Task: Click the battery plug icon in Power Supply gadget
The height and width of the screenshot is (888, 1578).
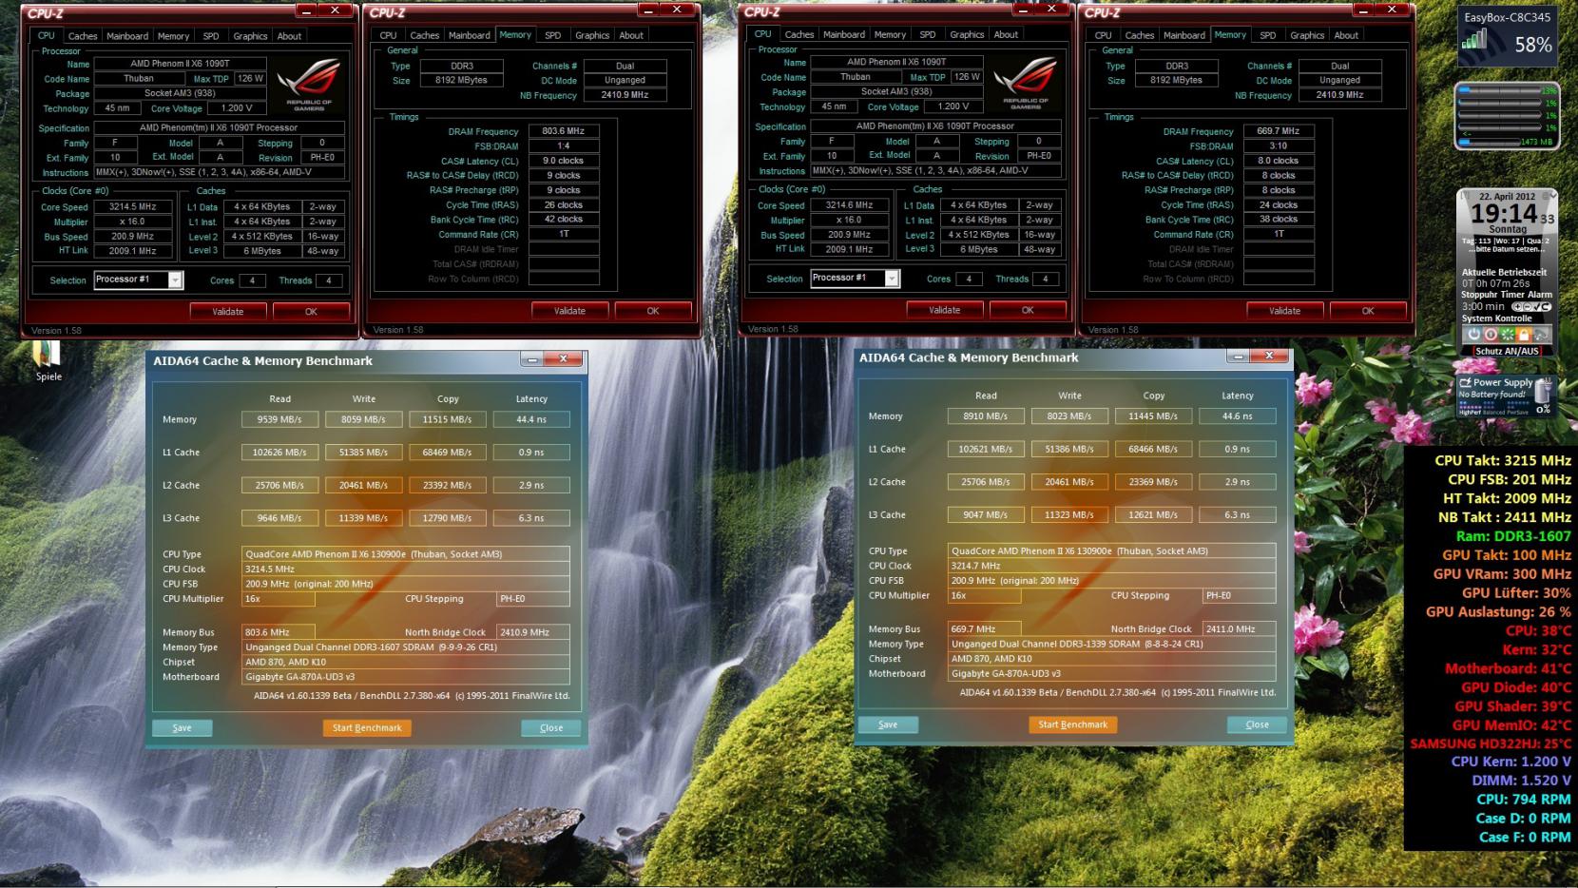Action: 1542,390
